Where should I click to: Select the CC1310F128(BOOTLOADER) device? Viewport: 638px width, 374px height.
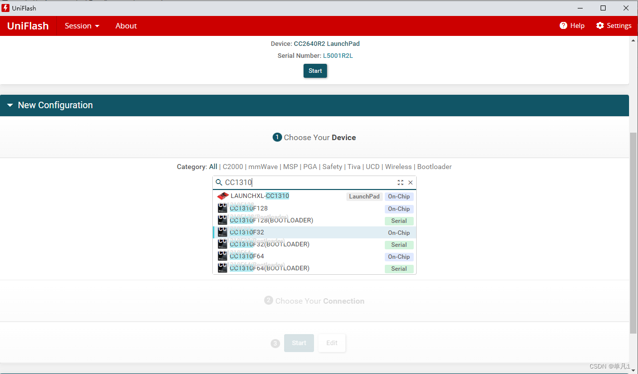[315, 220]
